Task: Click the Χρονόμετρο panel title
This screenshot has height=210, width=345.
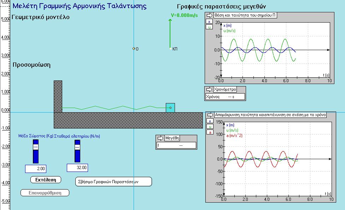Action: coord(225,89)
